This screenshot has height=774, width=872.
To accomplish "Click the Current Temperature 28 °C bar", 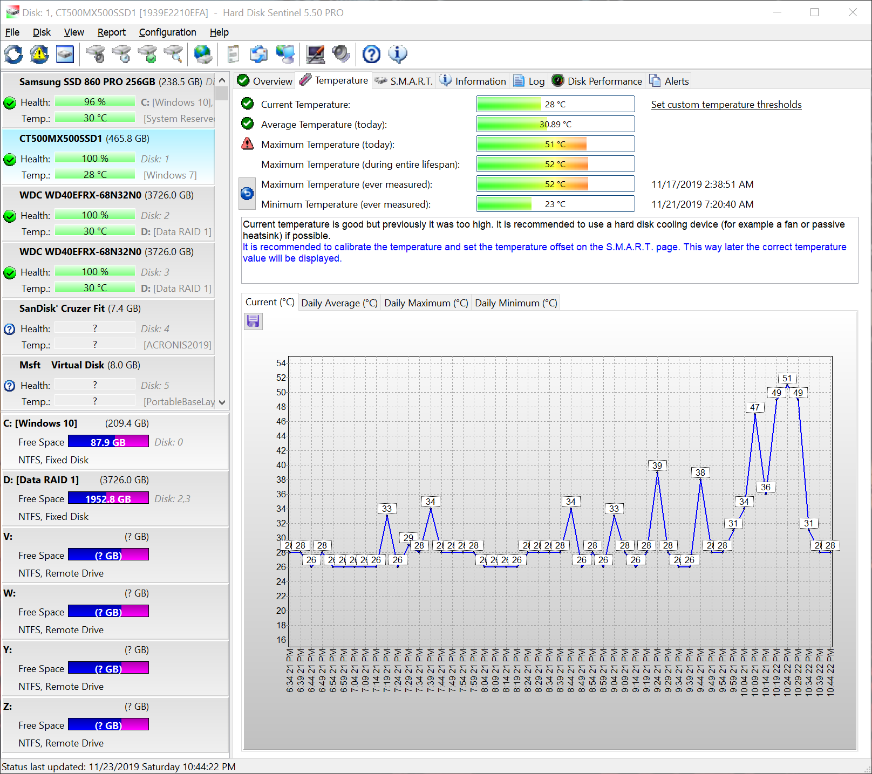I will coord(555,104).
